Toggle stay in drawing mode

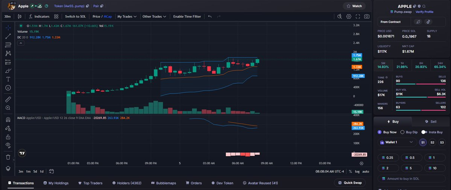tap(8, 128)
